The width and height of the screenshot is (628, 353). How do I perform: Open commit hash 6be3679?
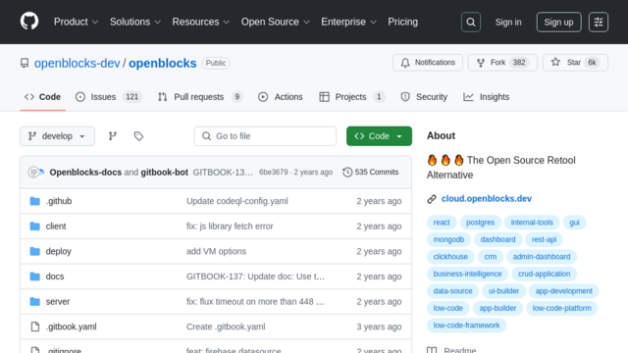(x=273, y=173)
